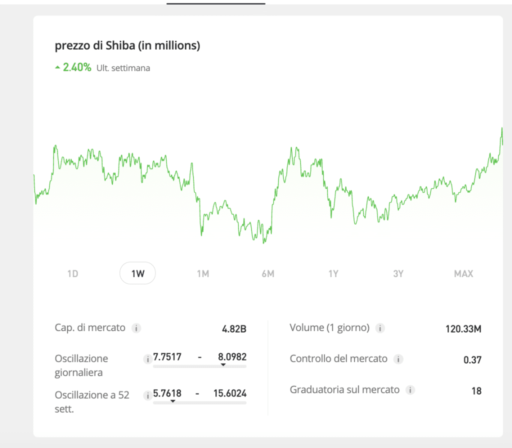Switch to the 1D time range
Image resolution: width=512 pixels, height=448 pixels.
pos(72,273)
